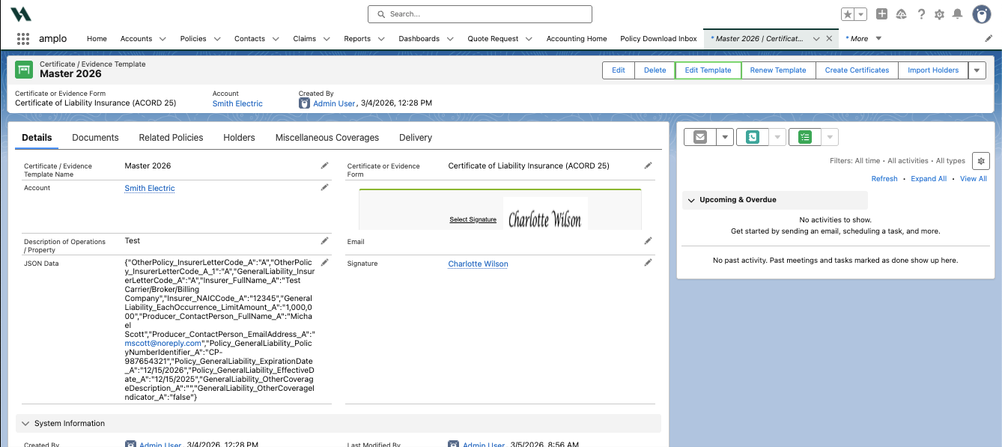Click the user avatar profile icon

click(982, 14)
